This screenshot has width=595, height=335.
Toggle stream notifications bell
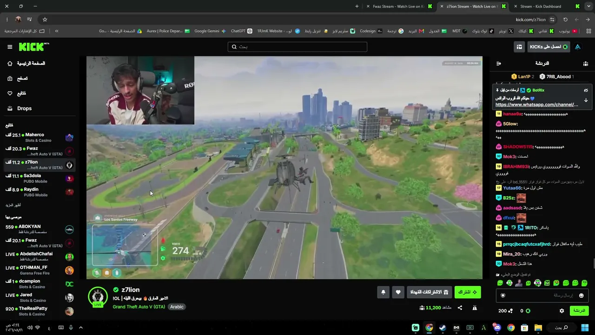click(x=383, y=292)
